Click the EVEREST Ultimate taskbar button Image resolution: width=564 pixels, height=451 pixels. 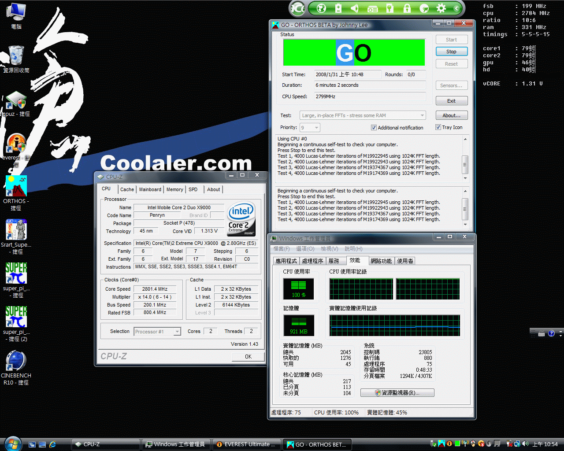coord(247,444)
